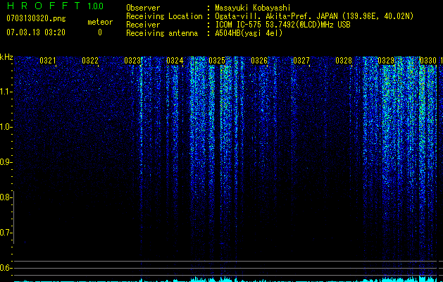Select the Ogata-vill. Akita-Pref. JAPAN location text
Image resolution: width=443 pixels, height=282 pixels.
pyautogui.click(x=314, y=16)
